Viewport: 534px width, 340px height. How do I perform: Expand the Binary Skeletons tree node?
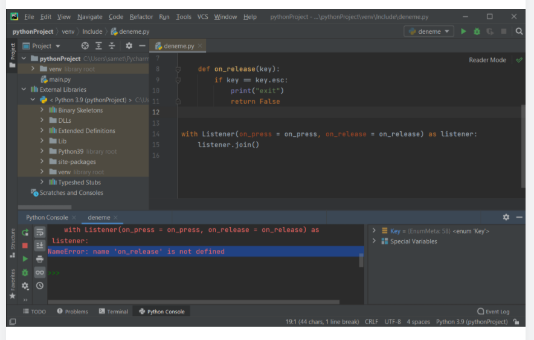pos(42,110)
